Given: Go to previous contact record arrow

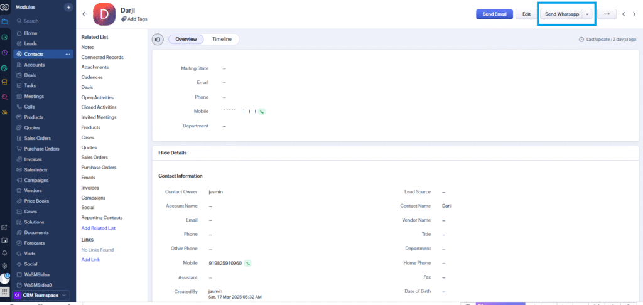Looking at the screenshot, I should click(x=624, y=14).
